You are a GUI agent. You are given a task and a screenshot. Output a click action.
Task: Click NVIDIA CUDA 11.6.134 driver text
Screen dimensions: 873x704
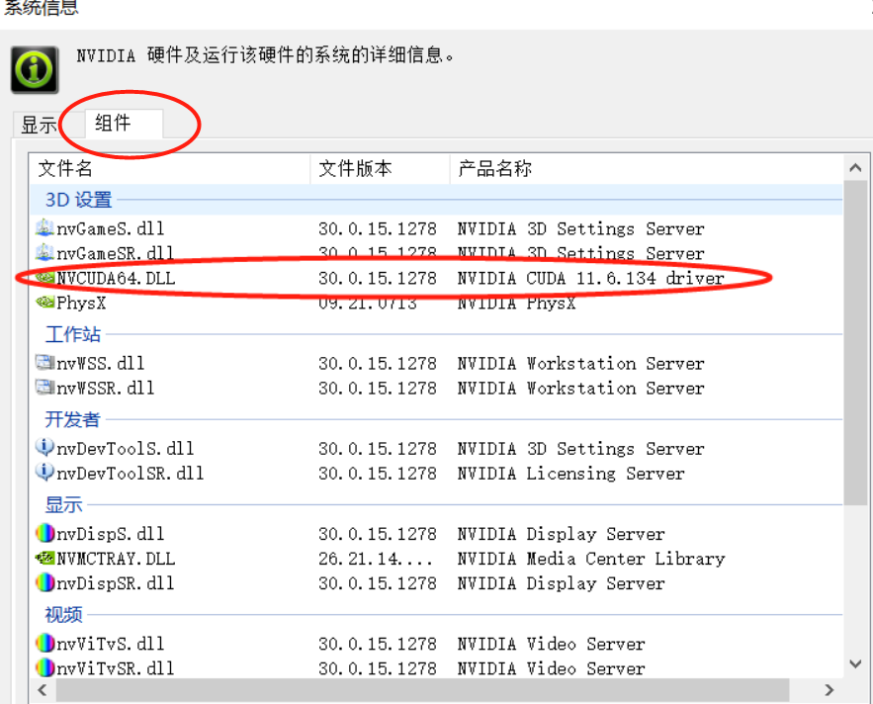click(x=590, y=278)
